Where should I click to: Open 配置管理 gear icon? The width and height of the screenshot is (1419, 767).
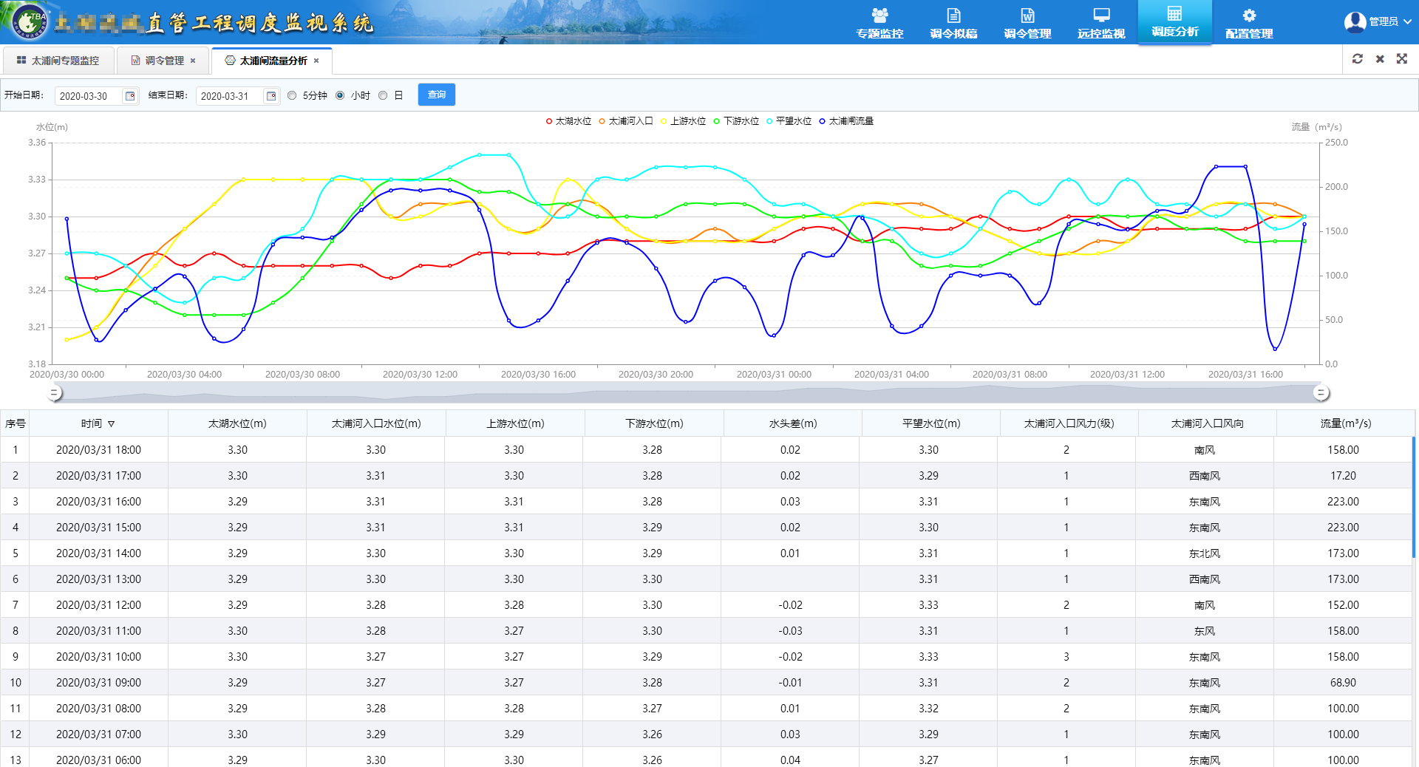point(1249,16)
